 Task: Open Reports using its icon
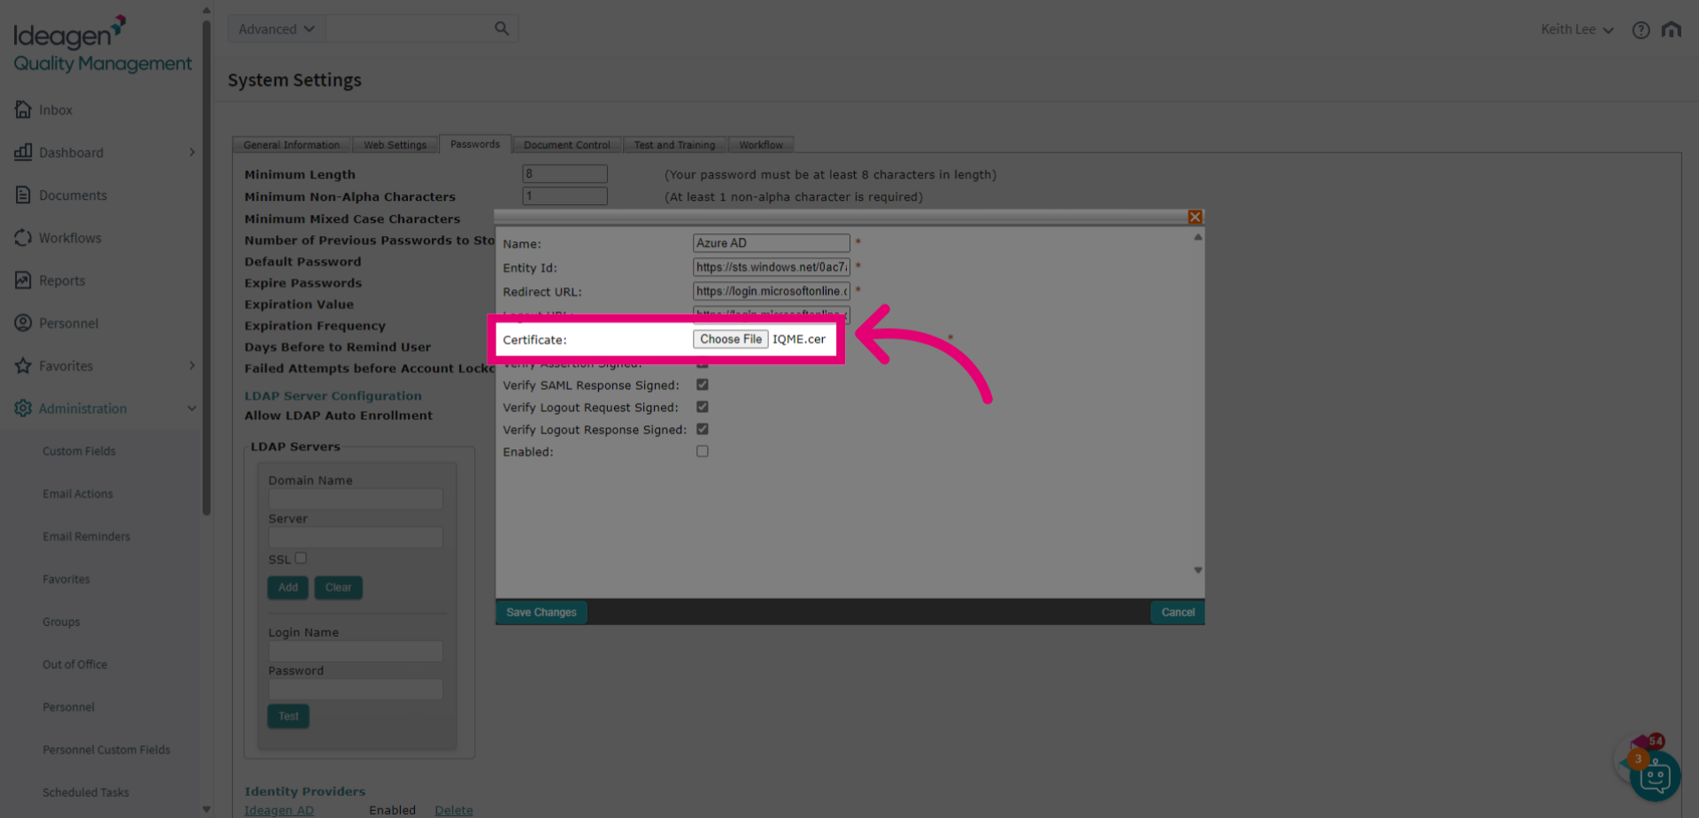(23, 280)
